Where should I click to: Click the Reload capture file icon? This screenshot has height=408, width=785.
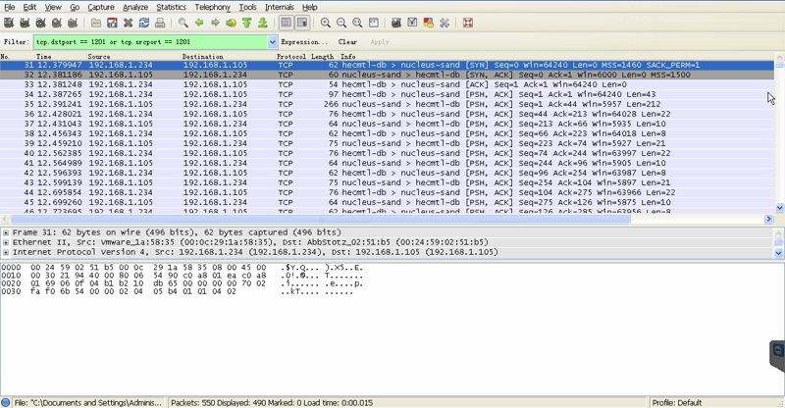coord(144,23)
